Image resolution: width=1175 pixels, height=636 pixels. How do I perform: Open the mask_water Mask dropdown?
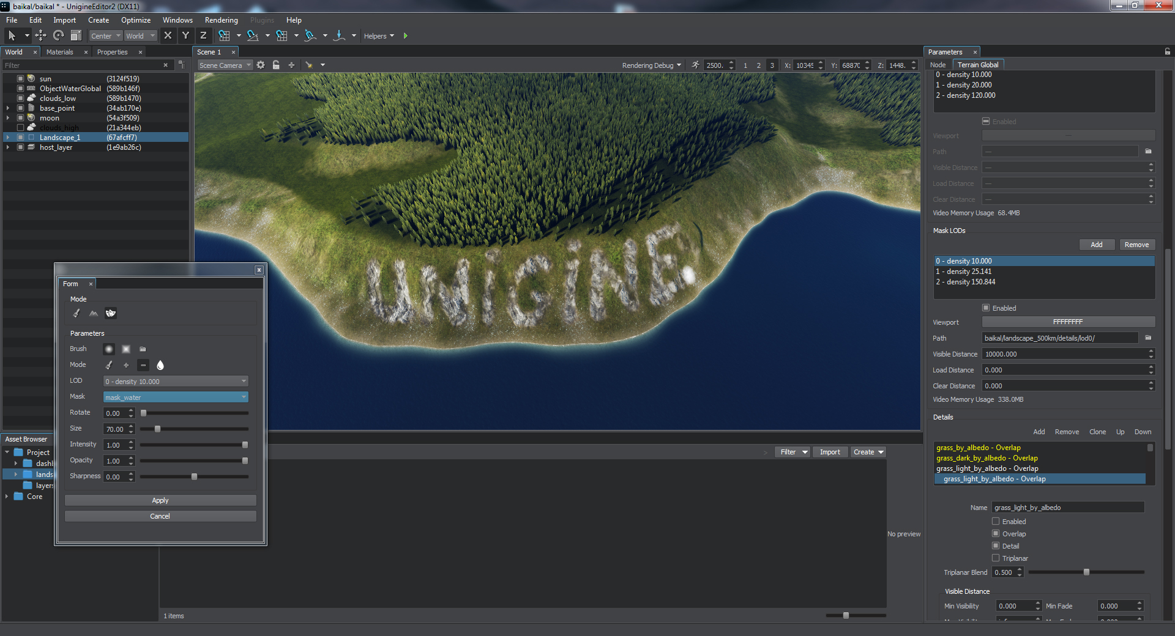click(x=176, y=398)
